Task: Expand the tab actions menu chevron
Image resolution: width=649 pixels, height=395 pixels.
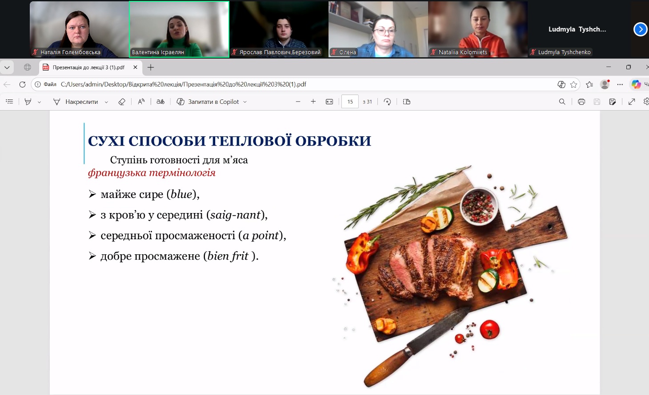Action: click(7, 67)
